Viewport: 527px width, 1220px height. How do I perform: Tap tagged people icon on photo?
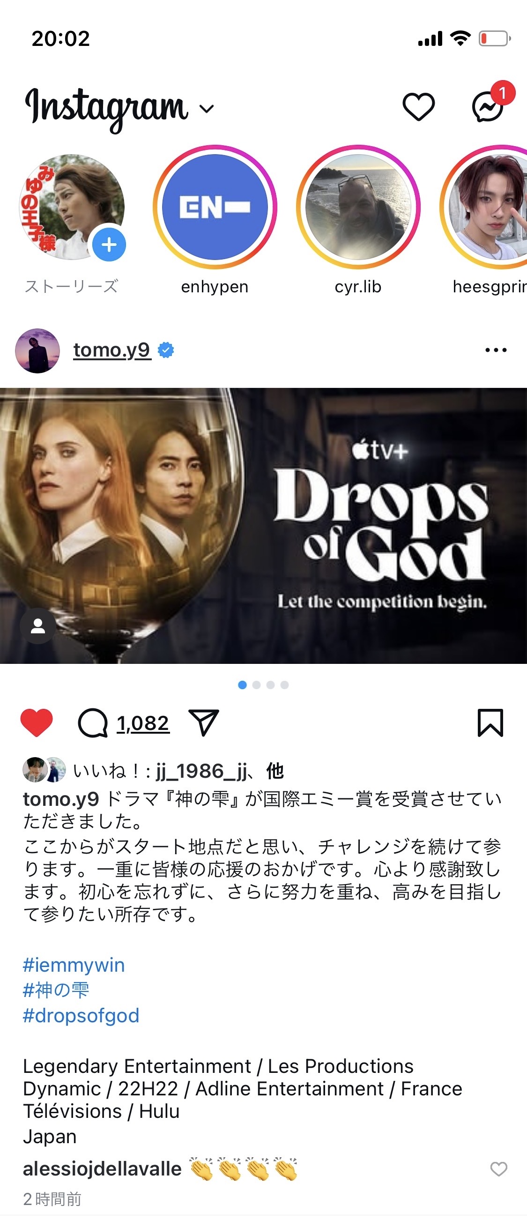[38, 626]
